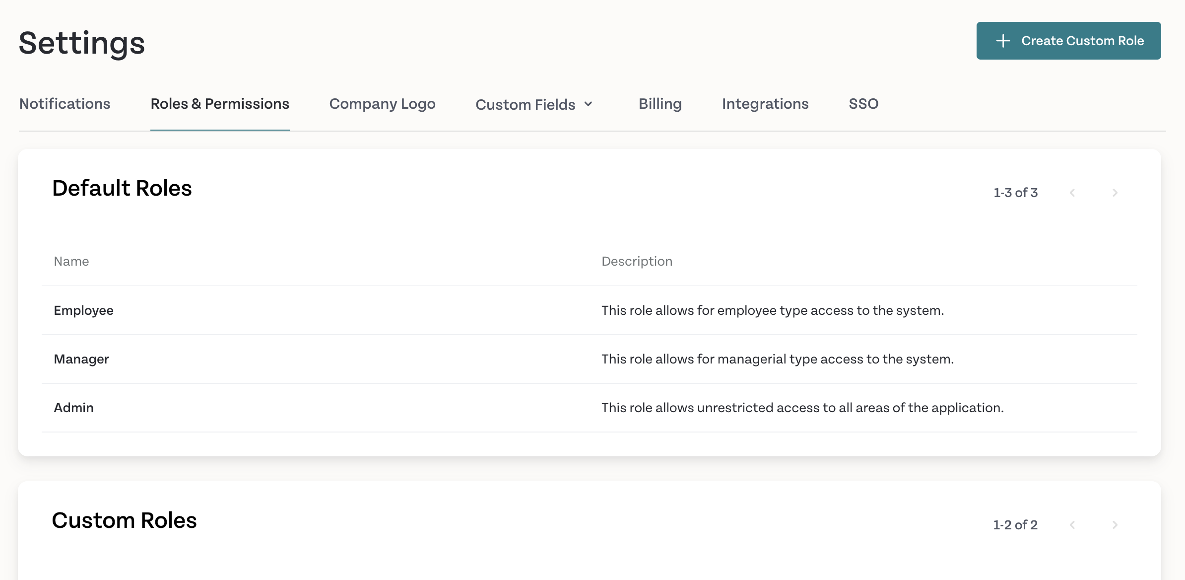Go to next page of Custom Roles
Screen dimensions: 1185x580
click(x=1115, y=525)
